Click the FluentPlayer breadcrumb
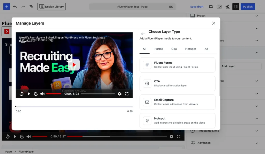The image size is (265, 154). [26, 152]
